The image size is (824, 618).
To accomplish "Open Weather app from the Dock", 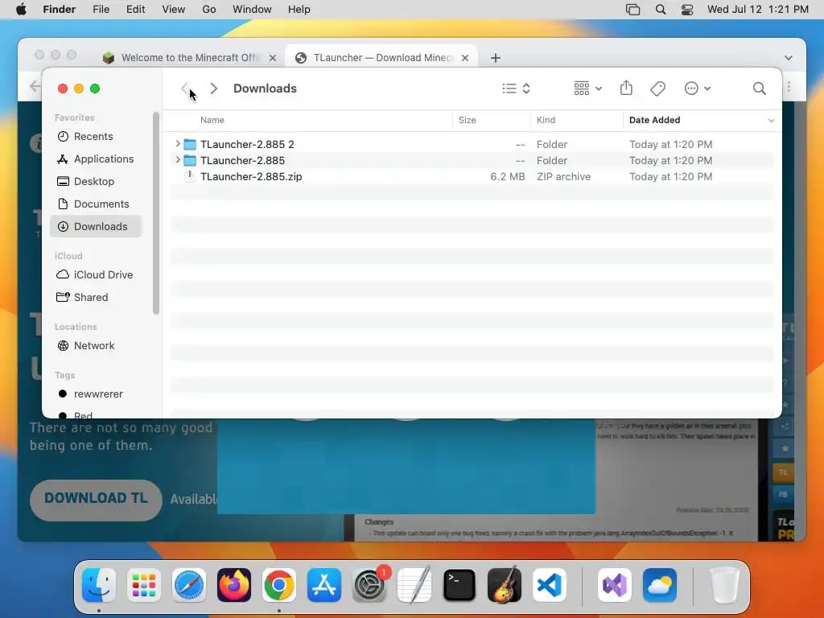I will pyautogui.click(x=660, y=585).
